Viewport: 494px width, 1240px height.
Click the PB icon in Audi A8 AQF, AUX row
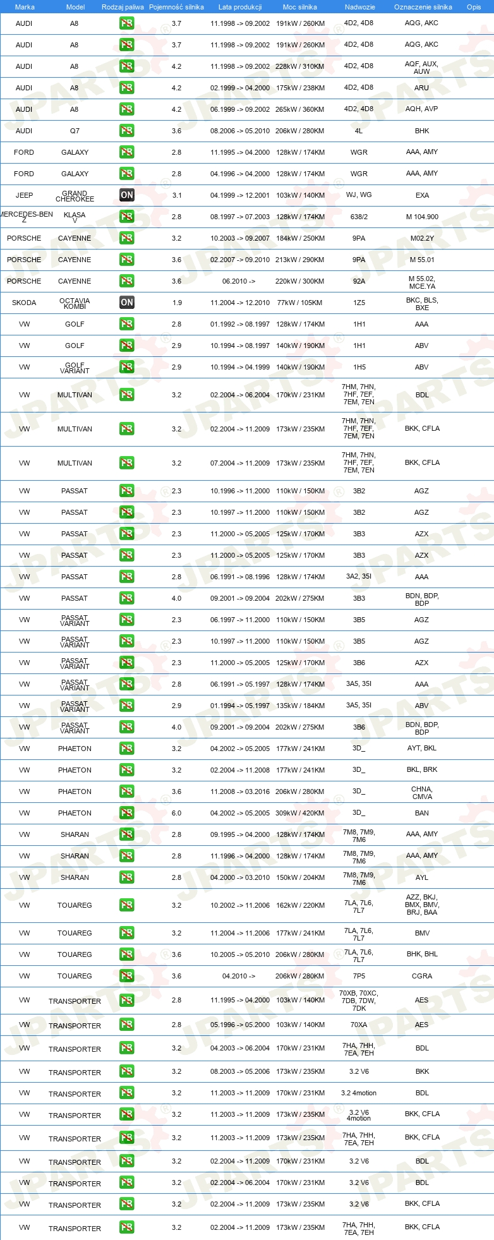point(127,66)
